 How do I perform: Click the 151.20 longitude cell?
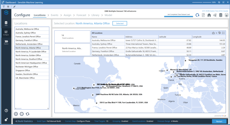(209, 44)
